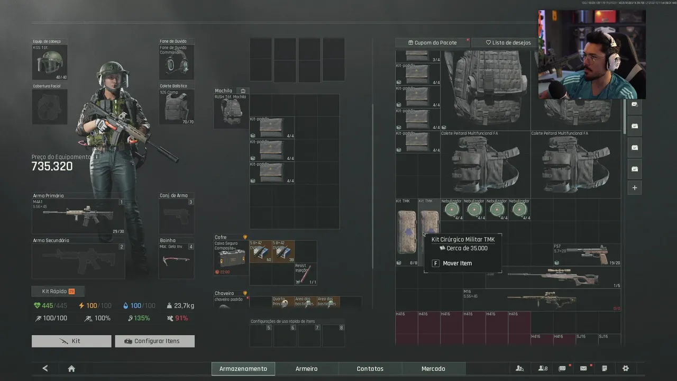Select the empty Cobertura Facial slot
Screen dimensions: 677x381
[x=50, y=107]
